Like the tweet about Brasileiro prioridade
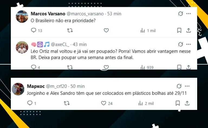The image size is (208, 128). pyautogui.click(x=106, y=30)
